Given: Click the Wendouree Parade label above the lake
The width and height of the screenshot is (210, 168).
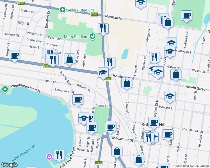Looking at the screenshot, I should click(26, 88).
